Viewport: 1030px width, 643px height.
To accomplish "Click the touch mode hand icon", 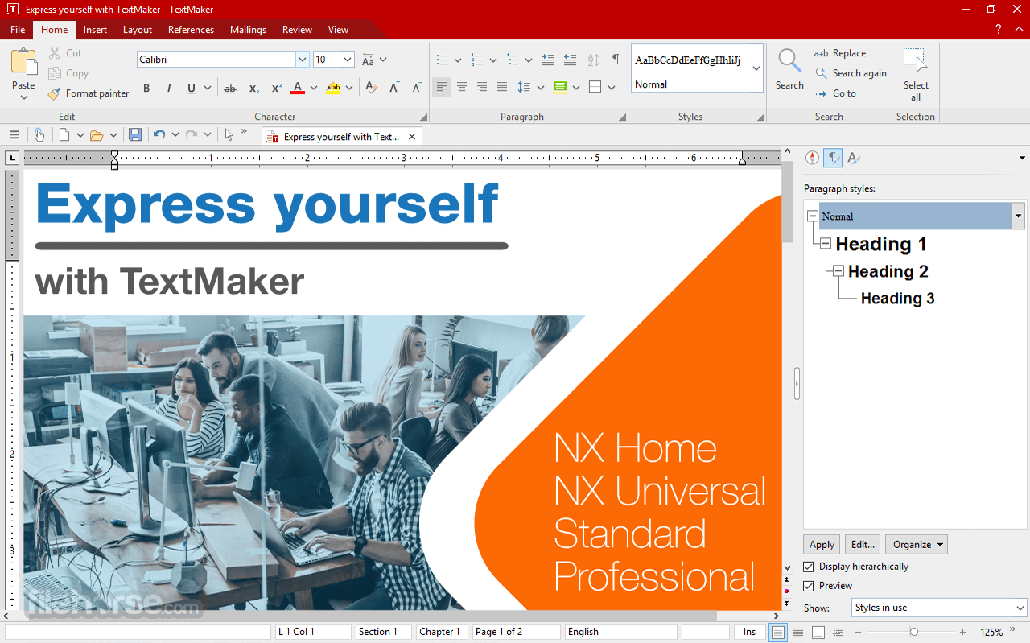I will [39, 135].
